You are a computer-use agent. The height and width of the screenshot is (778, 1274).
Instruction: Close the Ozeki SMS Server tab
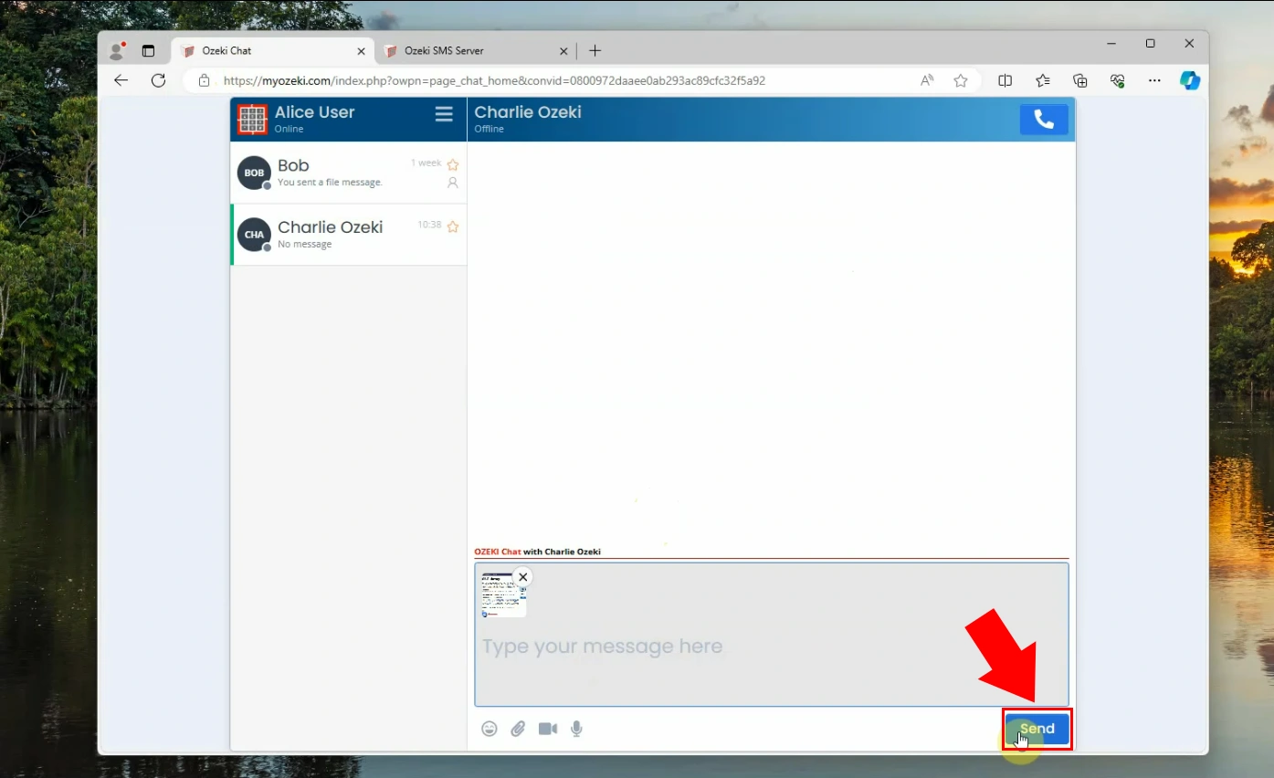(563, 51)
